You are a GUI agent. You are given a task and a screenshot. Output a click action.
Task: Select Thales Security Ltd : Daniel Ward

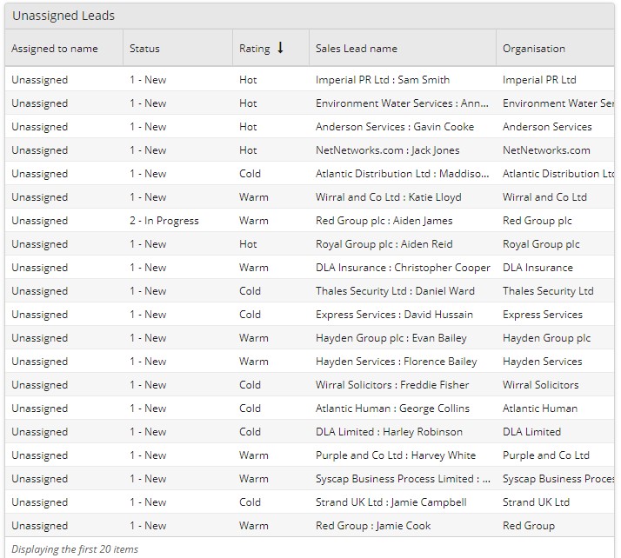coord(395,291)
